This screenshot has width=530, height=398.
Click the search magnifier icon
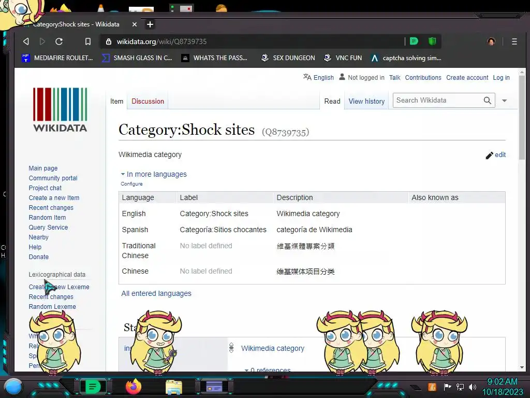pyautogui.click(x=487, y=101)
